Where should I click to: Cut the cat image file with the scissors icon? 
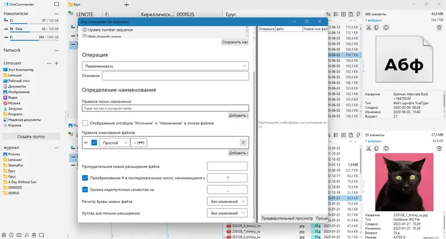coord(369,148)
